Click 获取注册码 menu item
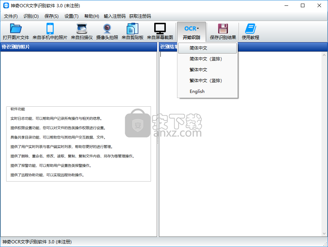Image resolution: width=328 pixels, height=247 pixels. coord(140,16)
